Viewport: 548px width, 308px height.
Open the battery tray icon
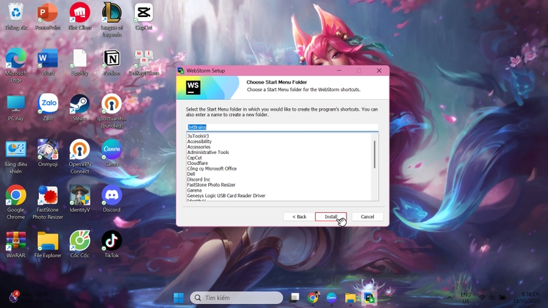[x=503, y=298]
